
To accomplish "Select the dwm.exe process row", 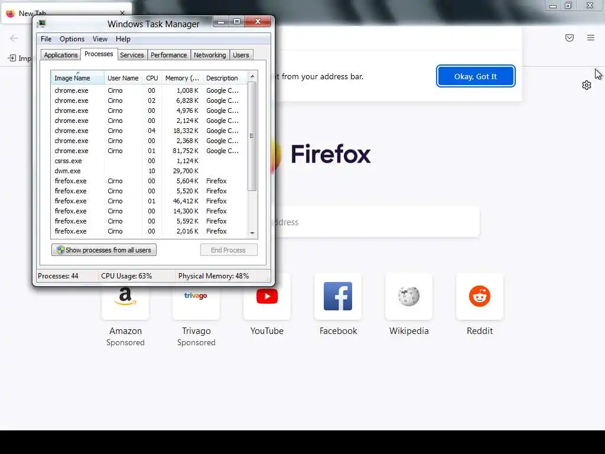I will click(x=149, y=171).
